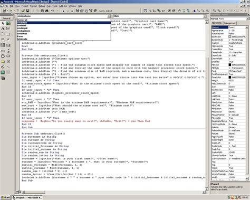Choose (General) in the object dropdown list
Image resolution: width=250 pixels, height=200 pixels.
64,20
